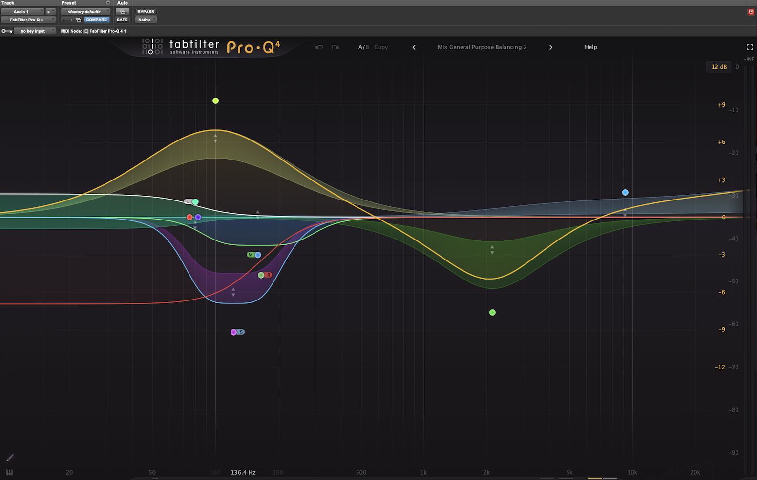Click the red target button in the header
This screenshot has height=480, width=757.
(751, 12)
